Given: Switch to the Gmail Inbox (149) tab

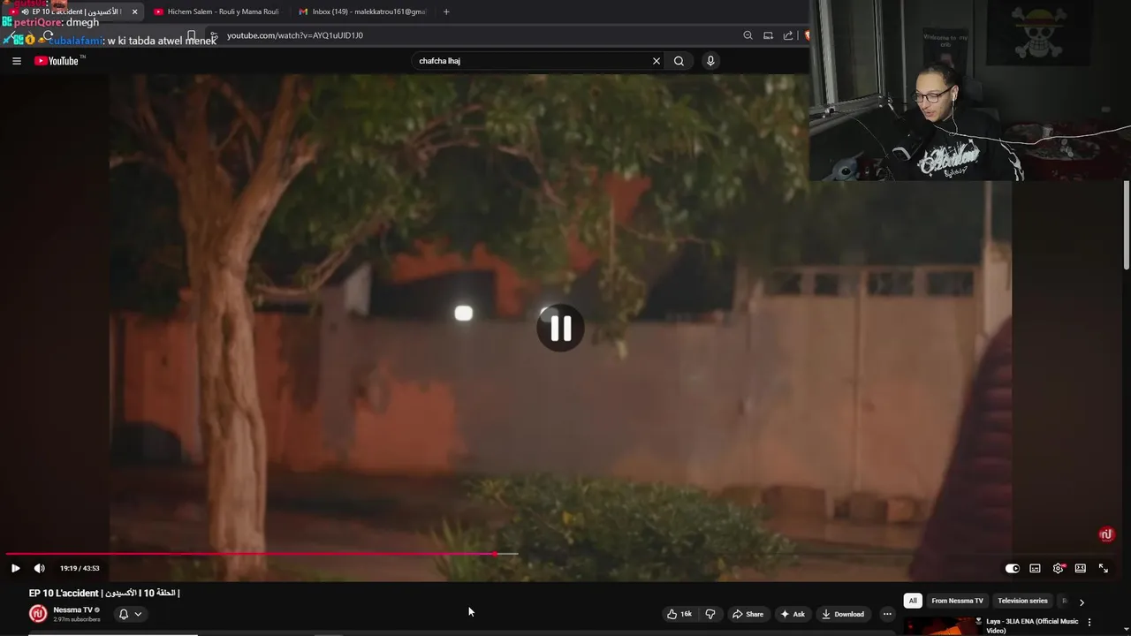Looking at the screenshot, I should coord(362,11).
